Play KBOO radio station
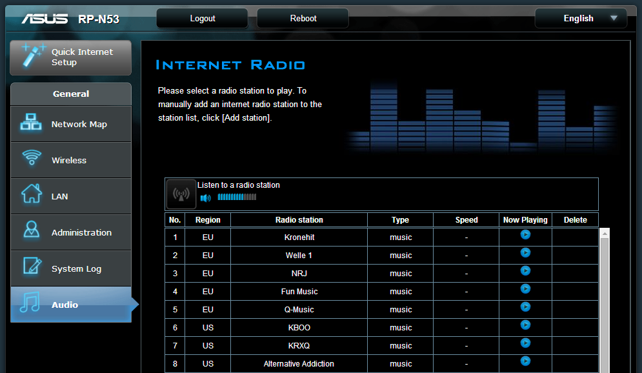The image size is (642, 373). [525, 325]
